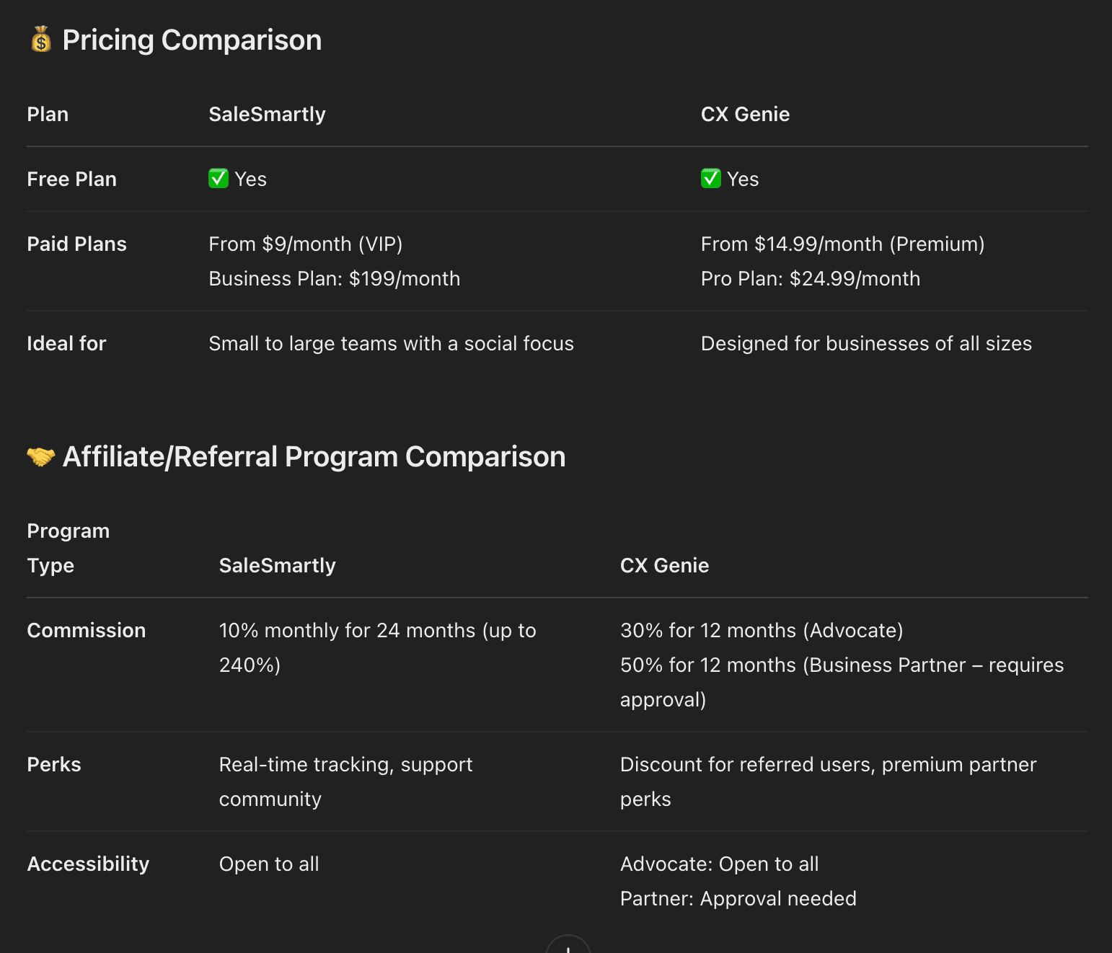Viewport: 1112px width, 953px height.
Task: Click 'From $9/month (VIP)' text
Action: 306,244
